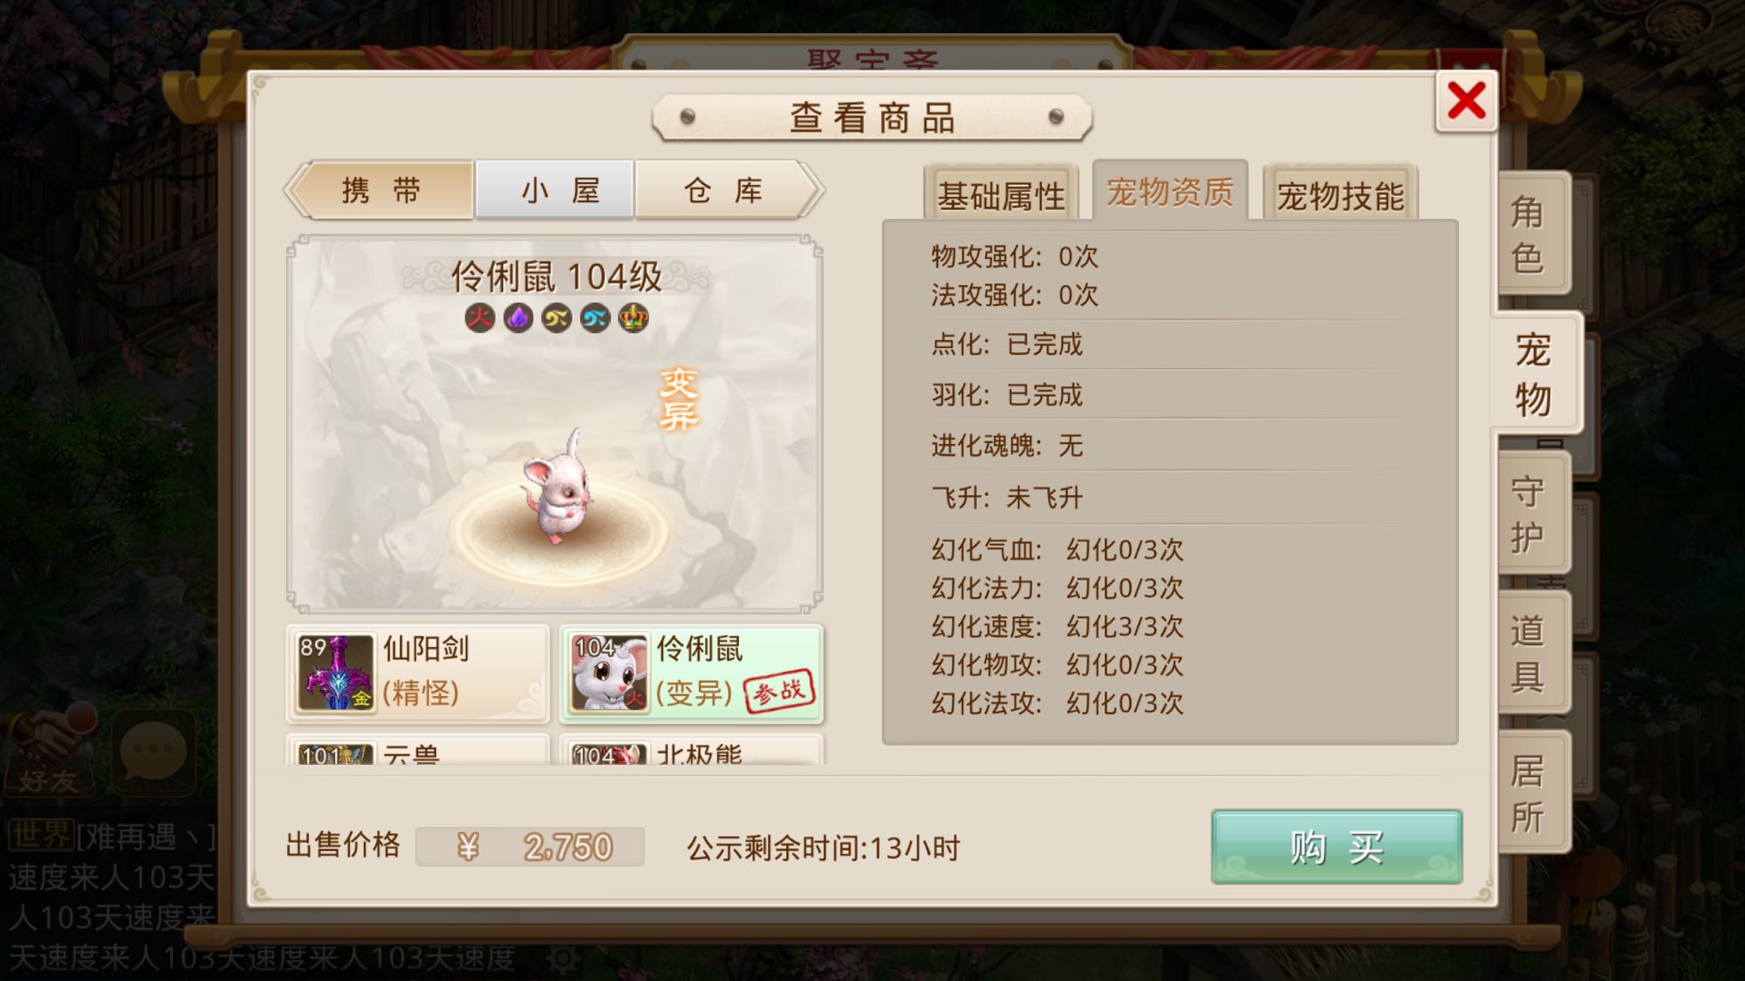1745x981 pixels.
Task: Switch to the 仓库 storage tab
Action: (724, 189)
